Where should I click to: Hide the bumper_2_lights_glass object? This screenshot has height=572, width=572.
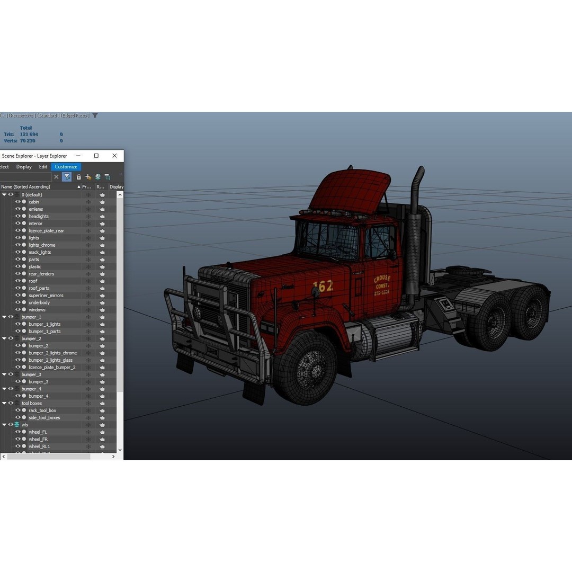pyautogui.click(x=17, y=360)
